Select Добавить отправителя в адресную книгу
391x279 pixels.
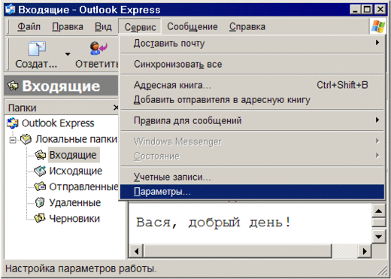252,100
